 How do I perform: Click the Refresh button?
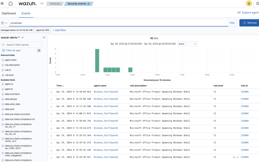tap(249, 23)
